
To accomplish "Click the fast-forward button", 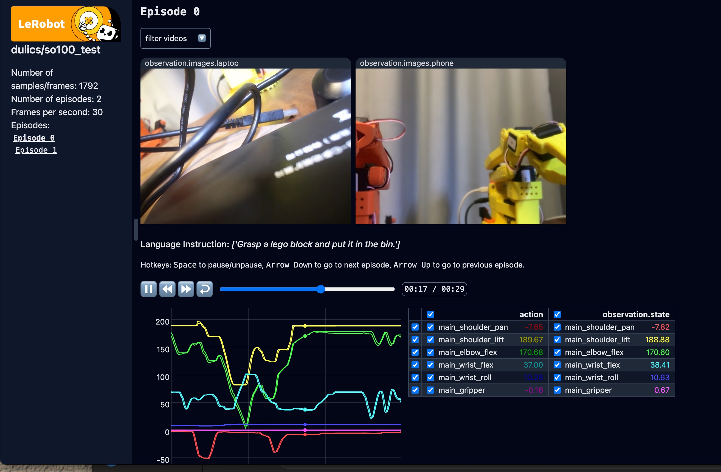I will tap(186, 289).
